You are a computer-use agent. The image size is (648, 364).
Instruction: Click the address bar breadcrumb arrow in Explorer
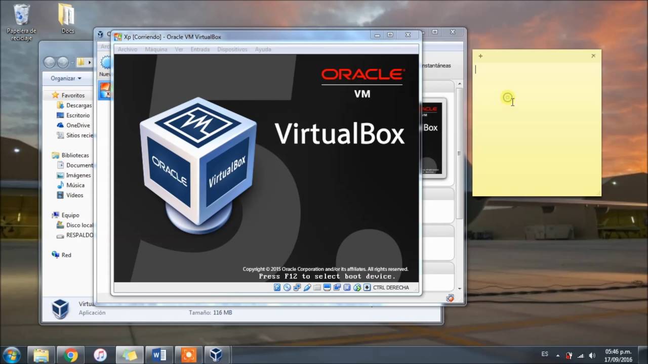pyautogui.click(x=90, y=63)
